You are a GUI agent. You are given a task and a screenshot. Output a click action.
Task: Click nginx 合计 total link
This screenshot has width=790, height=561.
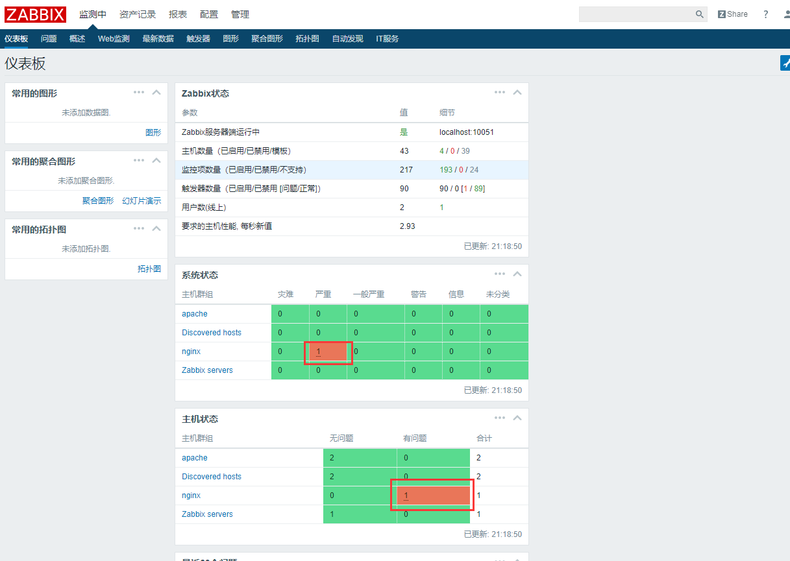pyautogui.click(x=479, y=495)
